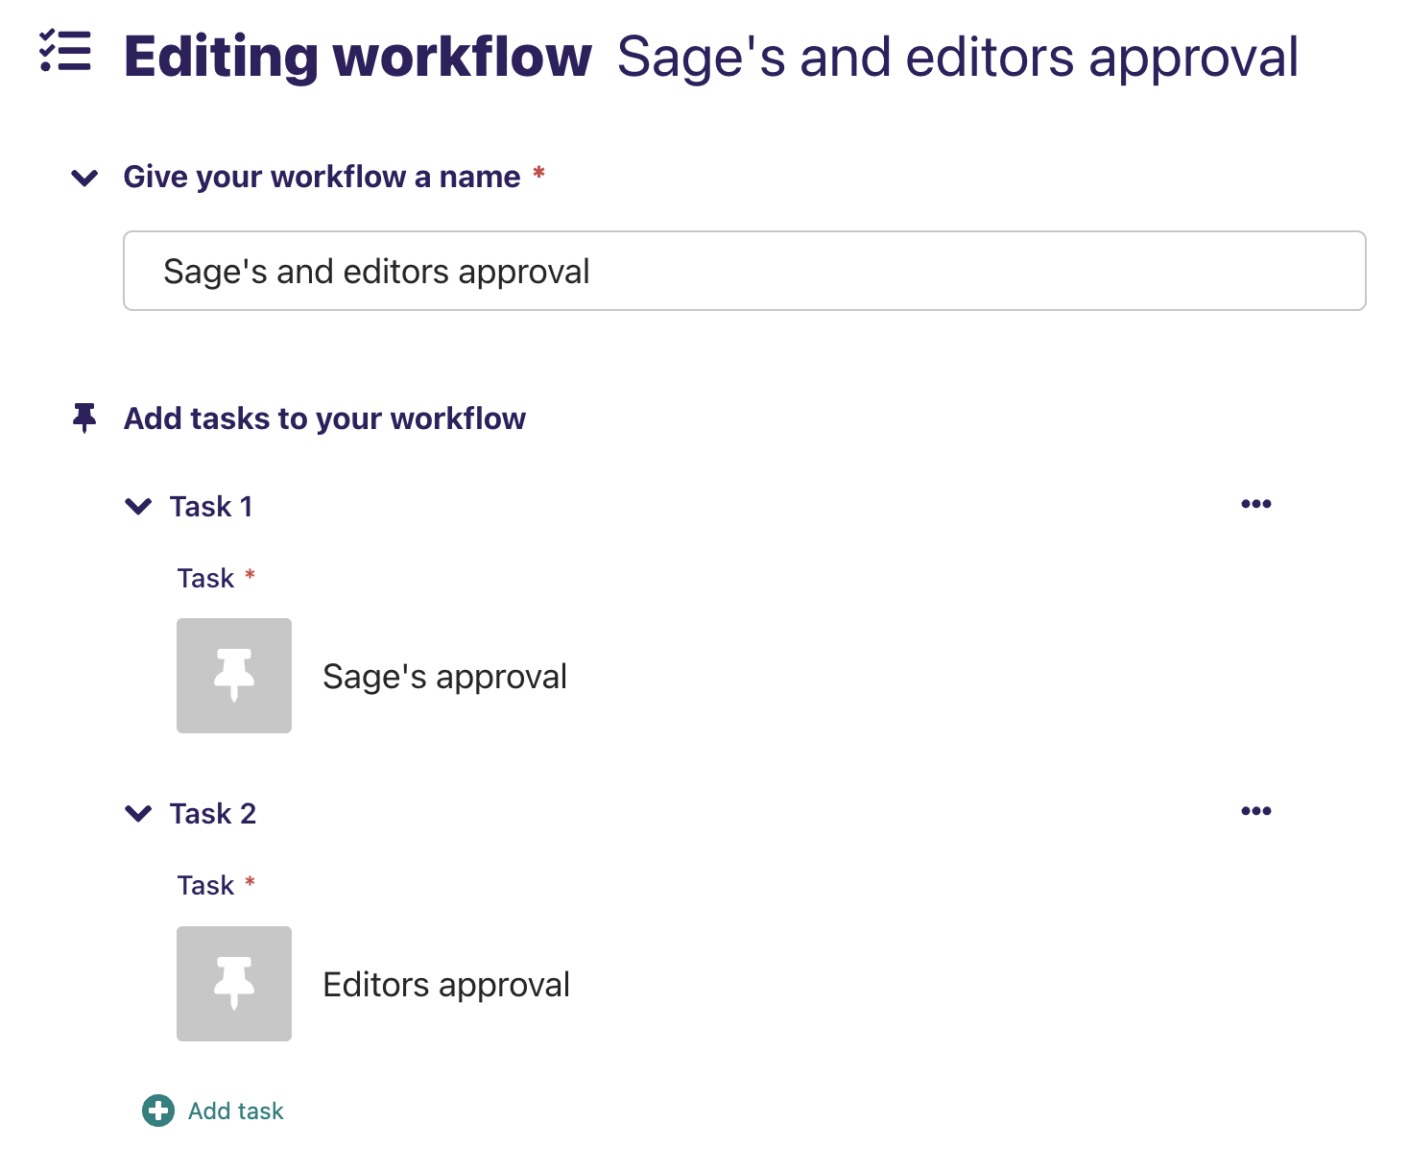
Task: Click the Add task link
Action: [x=235, y=1111]
